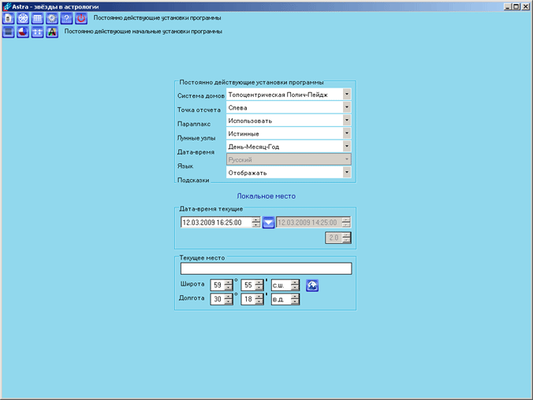Click the blue down-arrow button between date fields
This screenshot has height=400, width=533.
click(x=268, y=222)
